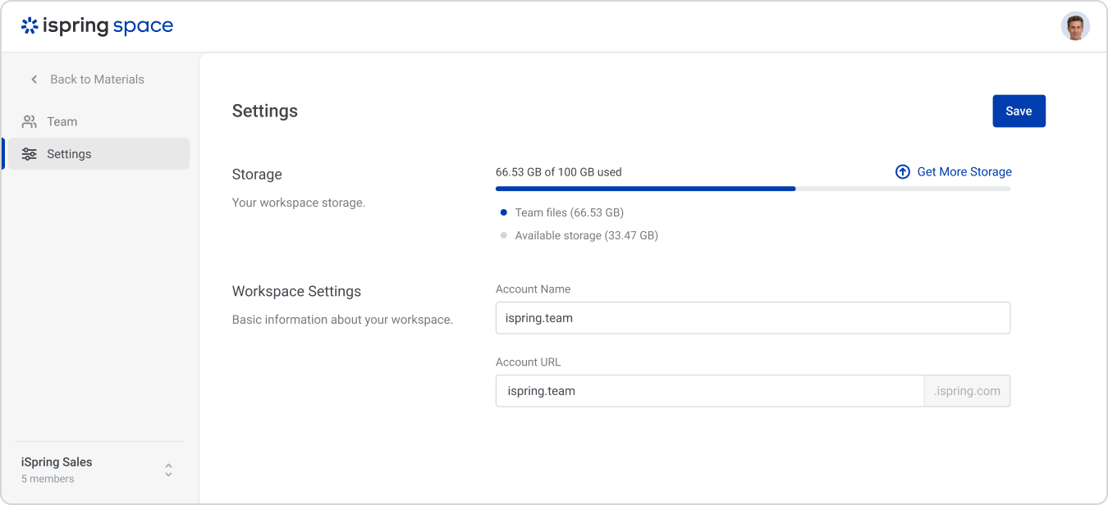Click Back to Materials text link
The height and width of the screenshot is (505, 1108).
point(97,80)
